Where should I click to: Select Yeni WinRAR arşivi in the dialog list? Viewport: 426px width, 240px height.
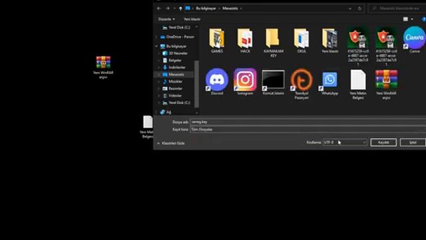386,85
